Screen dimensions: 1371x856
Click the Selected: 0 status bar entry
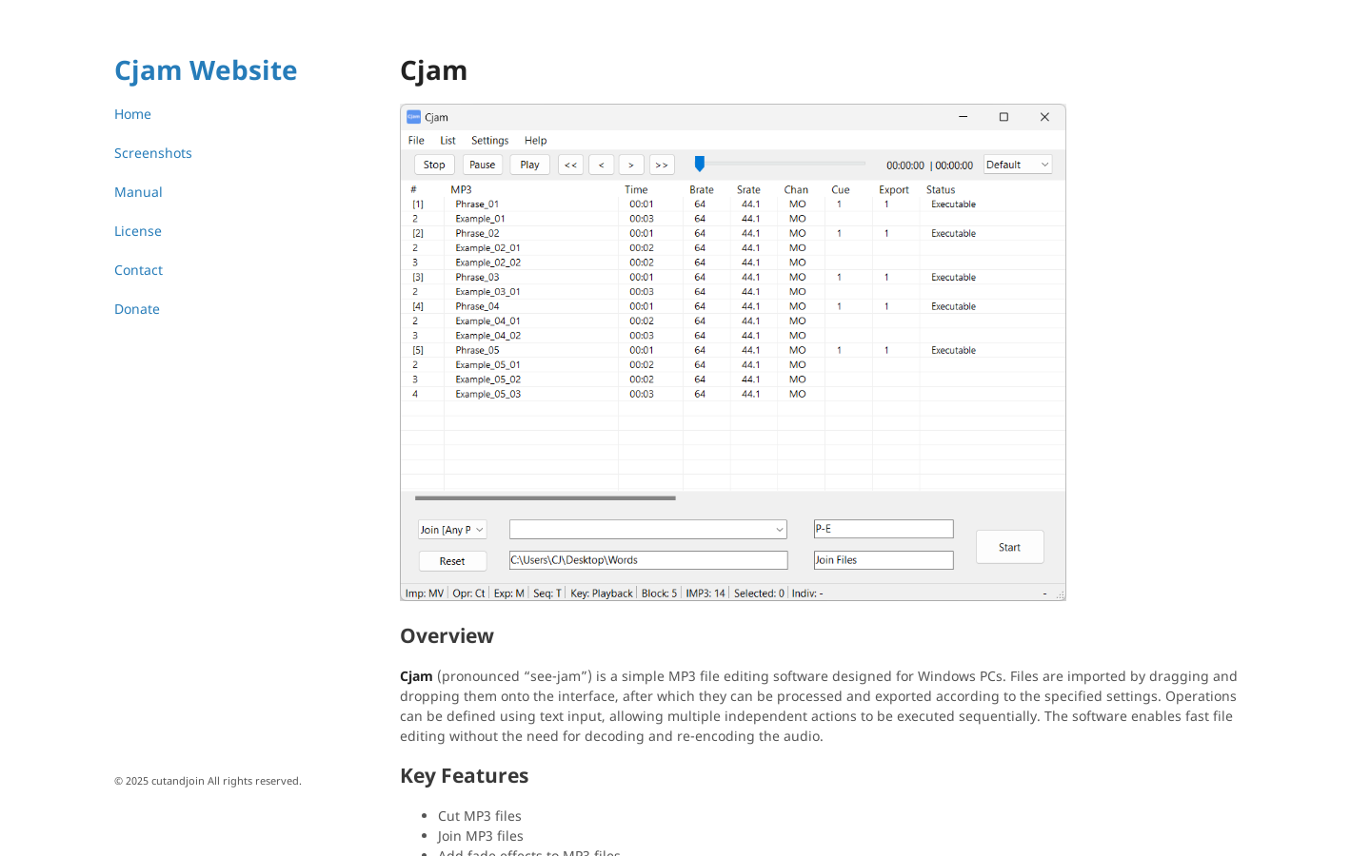tap(759, 593)
